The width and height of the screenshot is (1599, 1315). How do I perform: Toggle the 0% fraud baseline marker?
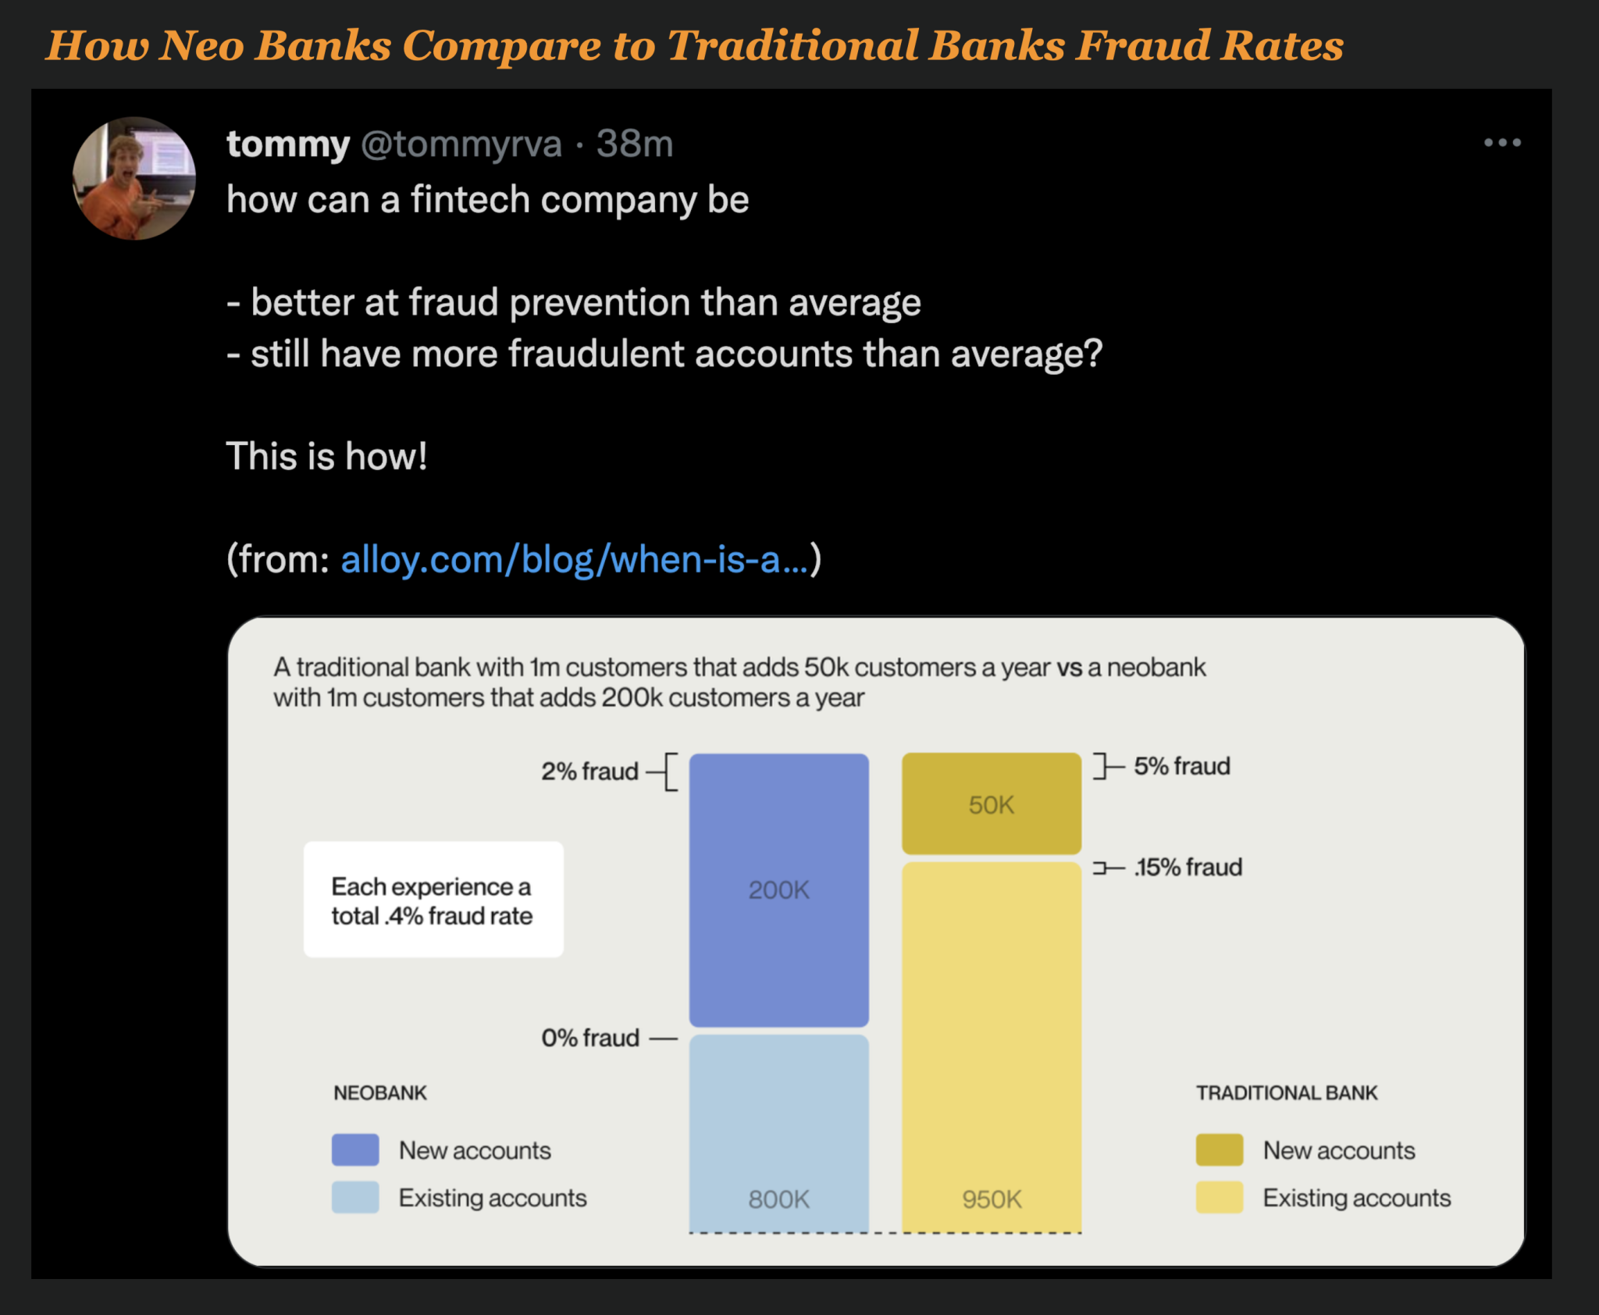[590, 1038]
